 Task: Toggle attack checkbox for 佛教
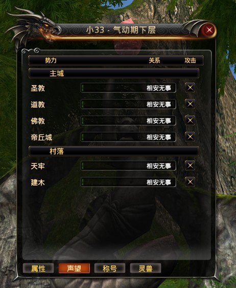click(x=190, y=120)
